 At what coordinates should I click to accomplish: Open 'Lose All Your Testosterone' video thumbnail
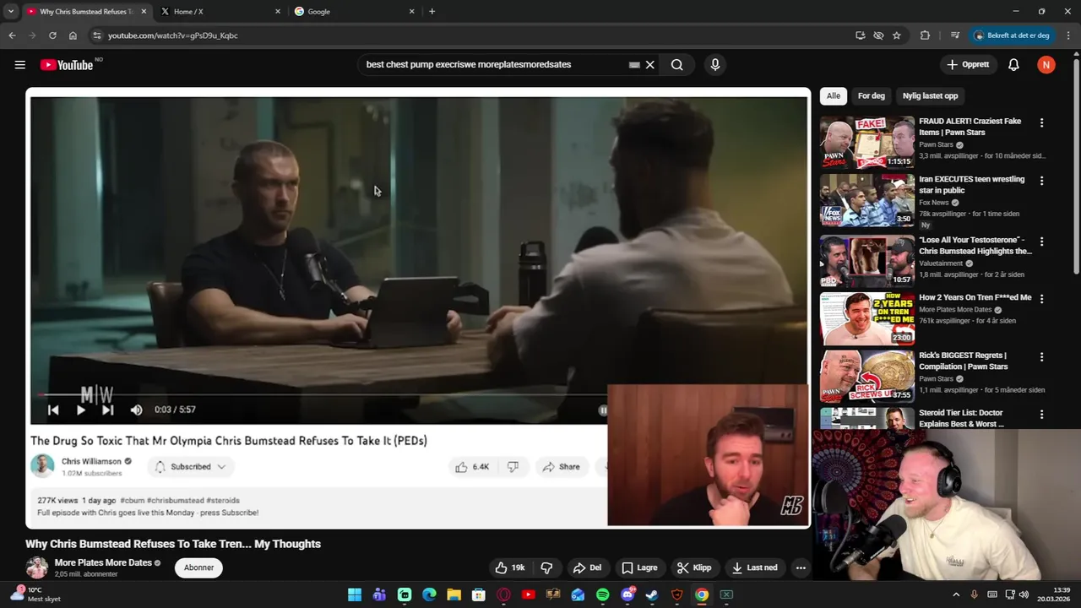867,261
